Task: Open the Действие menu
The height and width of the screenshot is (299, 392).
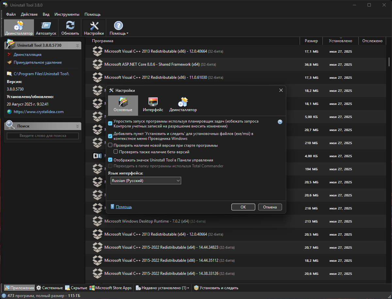Action: pos(29,14)
